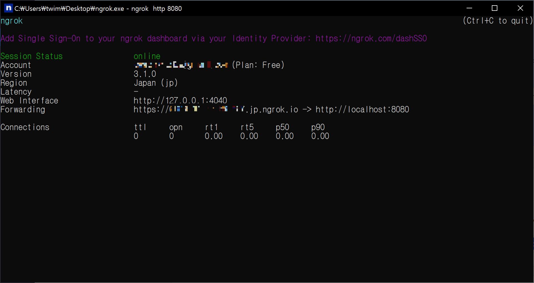Click the '(Plan: Free)' text
Viewport: 534px width, 283px height.
[258, 65]
